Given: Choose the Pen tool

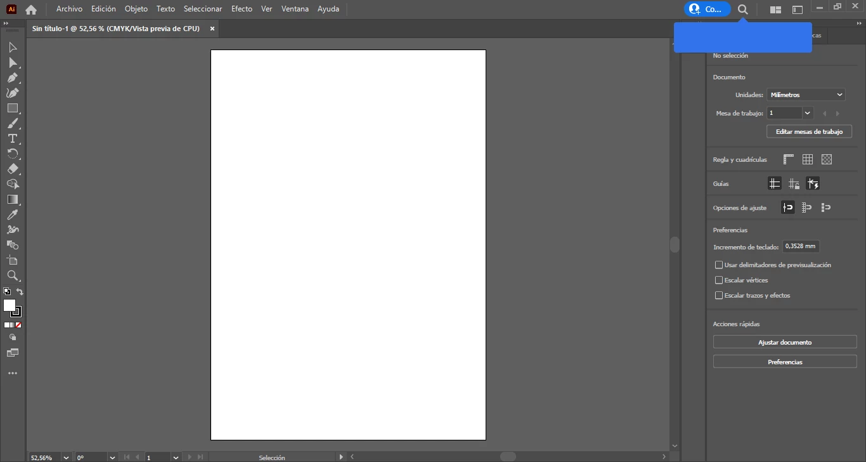Looking at the screenshot, I should tap(13, 78).
